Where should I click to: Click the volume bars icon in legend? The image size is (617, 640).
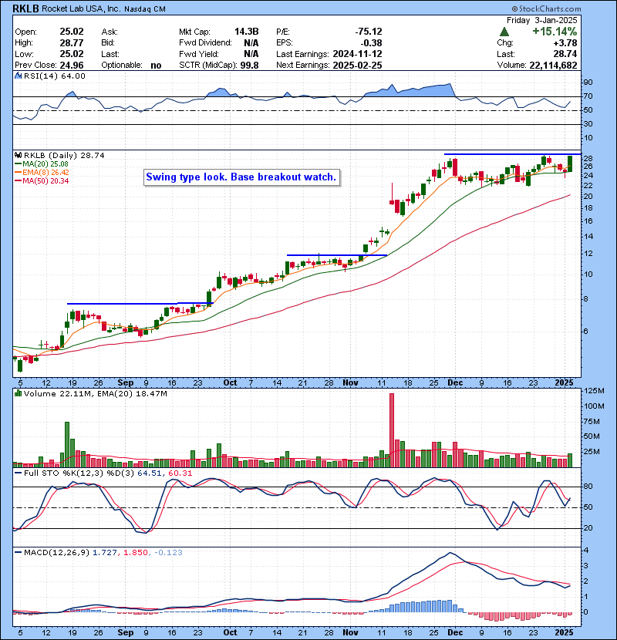click(18, 393)
